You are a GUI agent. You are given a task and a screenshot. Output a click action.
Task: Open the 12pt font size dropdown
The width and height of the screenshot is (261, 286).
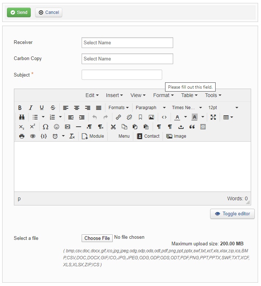point(223,108)
